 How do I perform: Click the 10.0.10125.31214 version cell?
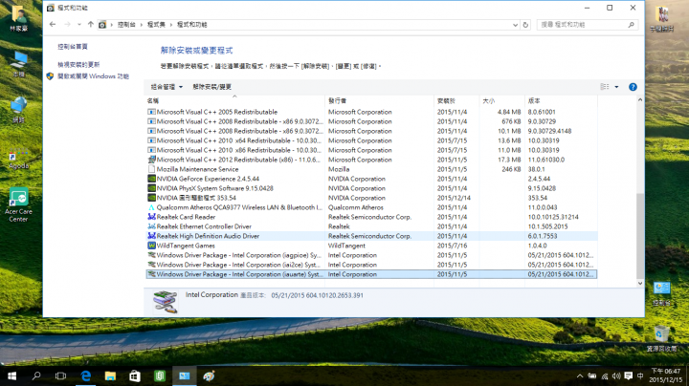coord(553,217)
